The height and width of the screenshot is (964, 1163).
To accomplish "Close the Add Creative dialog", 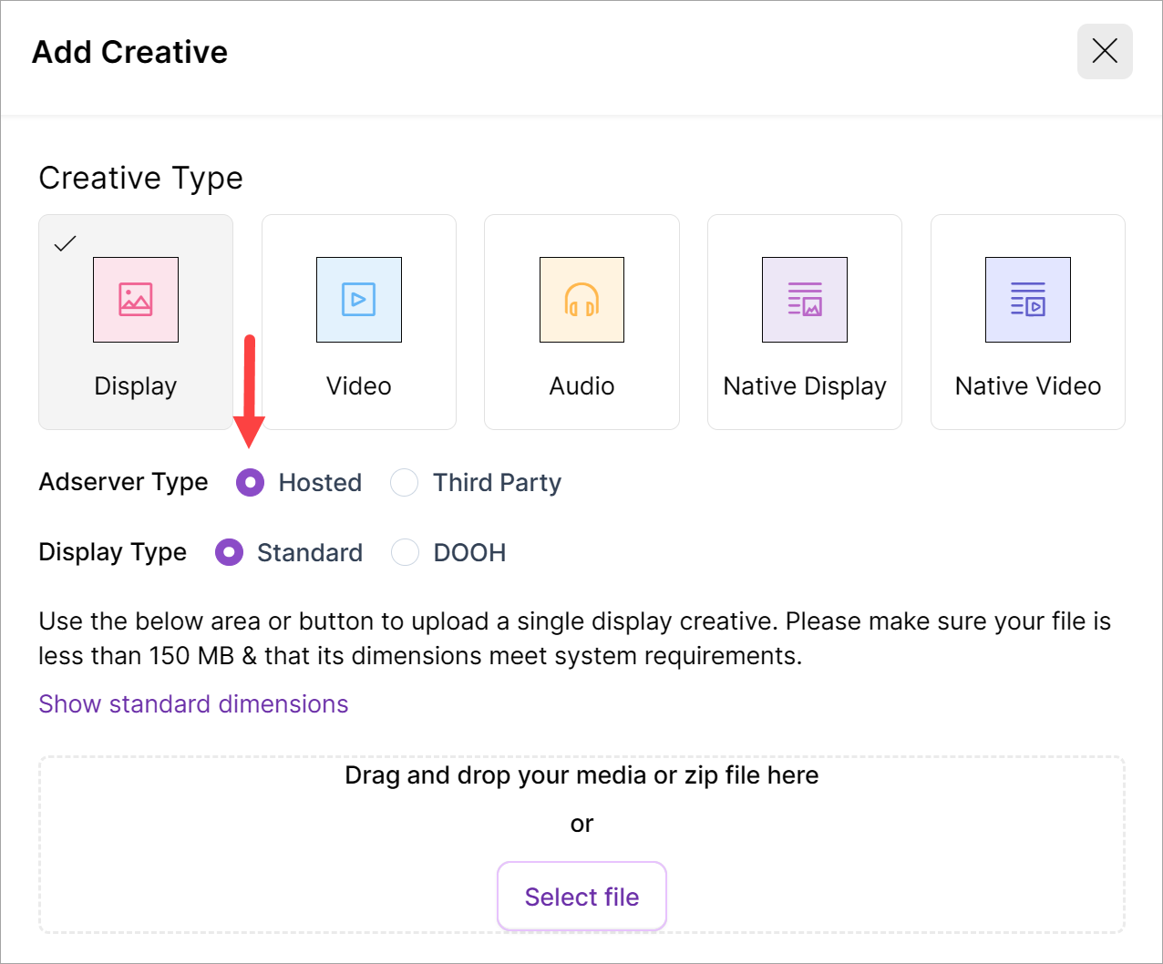I will coord(1105,51).
